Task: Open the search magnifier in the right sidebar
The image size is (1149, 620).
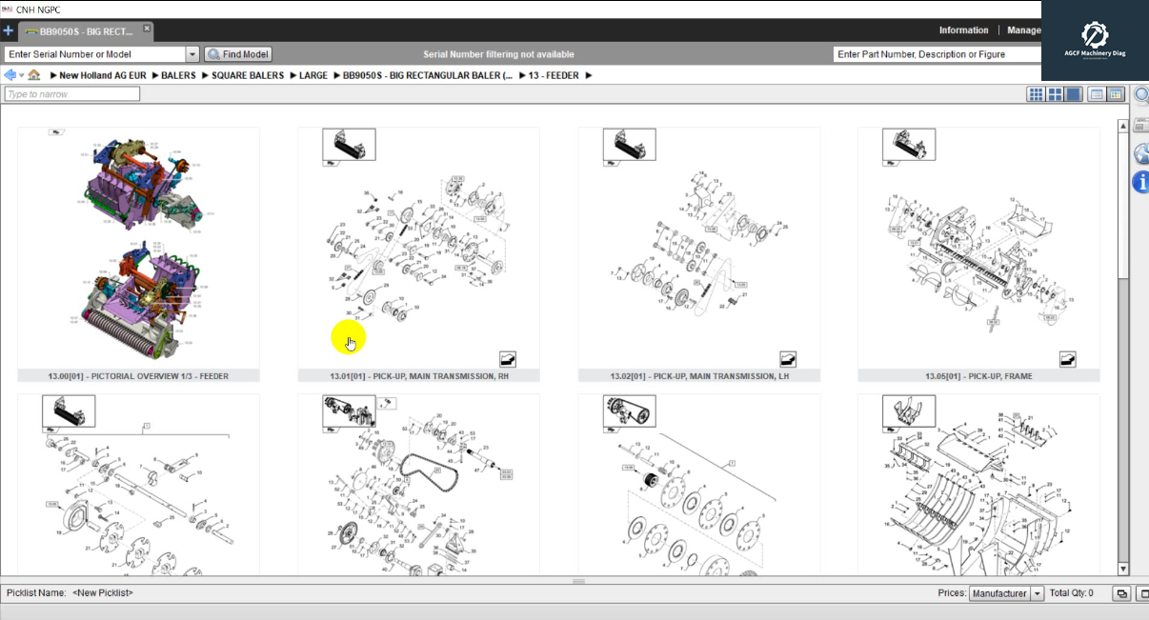Action: 1140,94
